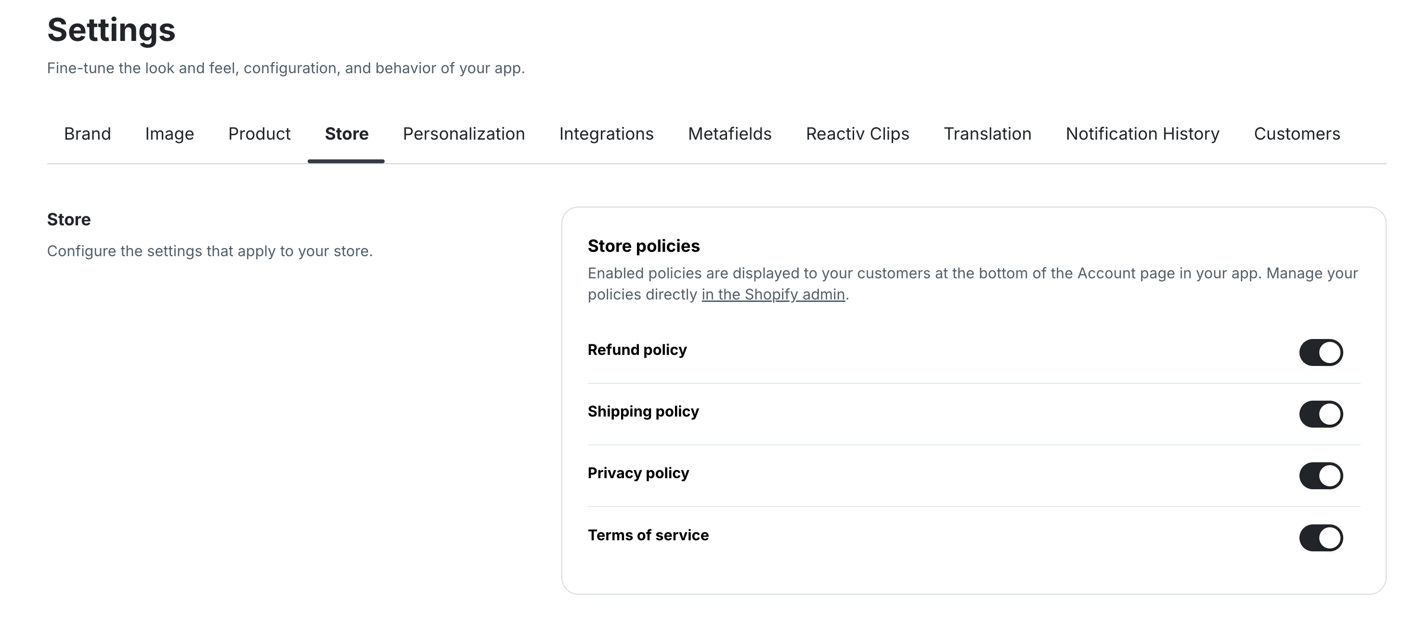Switch to the Customers tab
The image size is (1428, 626).
1297,134
